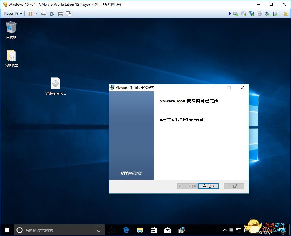Click the USB device icon in toolbar

tap(275, 14)
